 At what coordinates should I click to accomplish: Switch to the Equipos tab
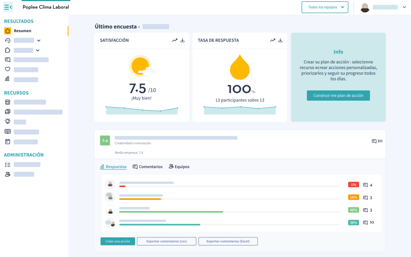pyautogui.click(x=179, y=167)
